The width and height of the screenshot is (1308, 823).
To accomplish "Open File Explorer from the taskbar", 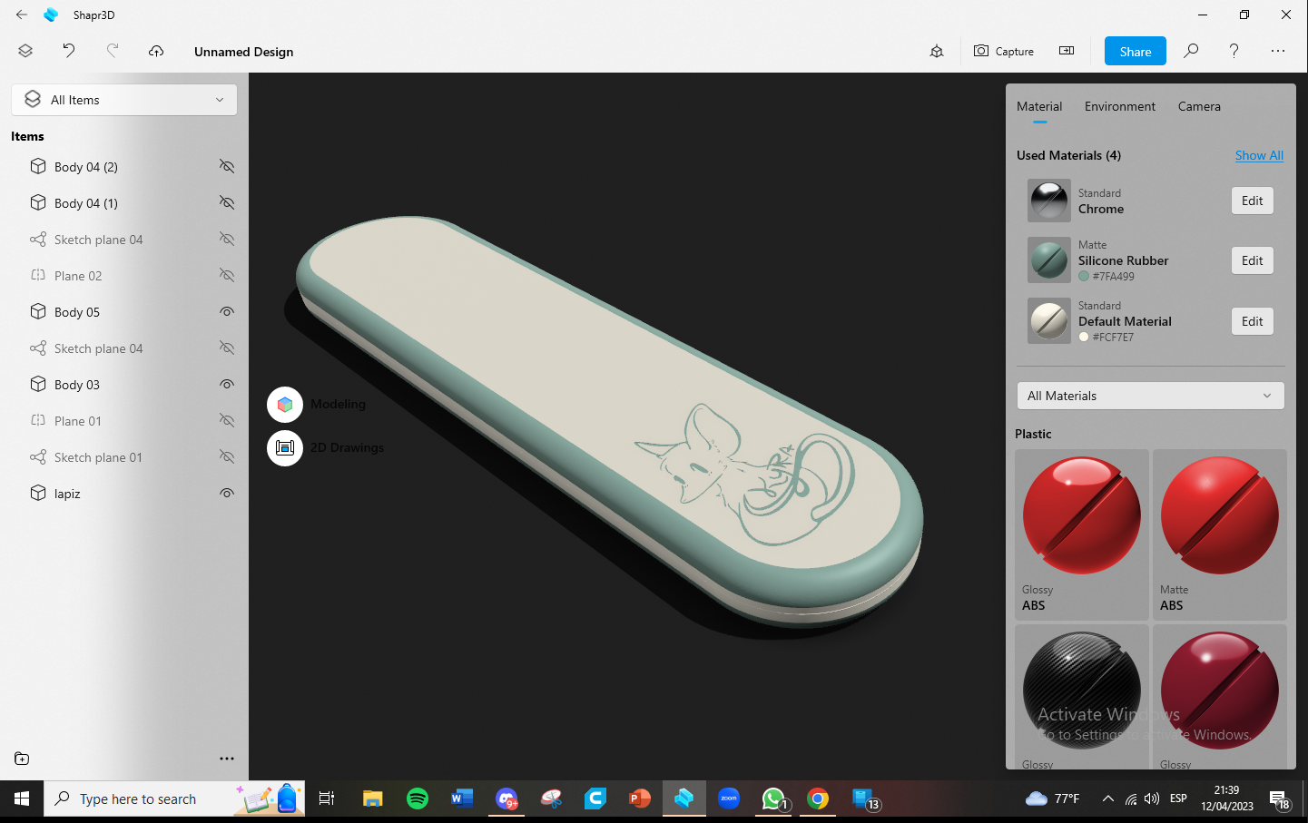I will click(x=373, y=799).
